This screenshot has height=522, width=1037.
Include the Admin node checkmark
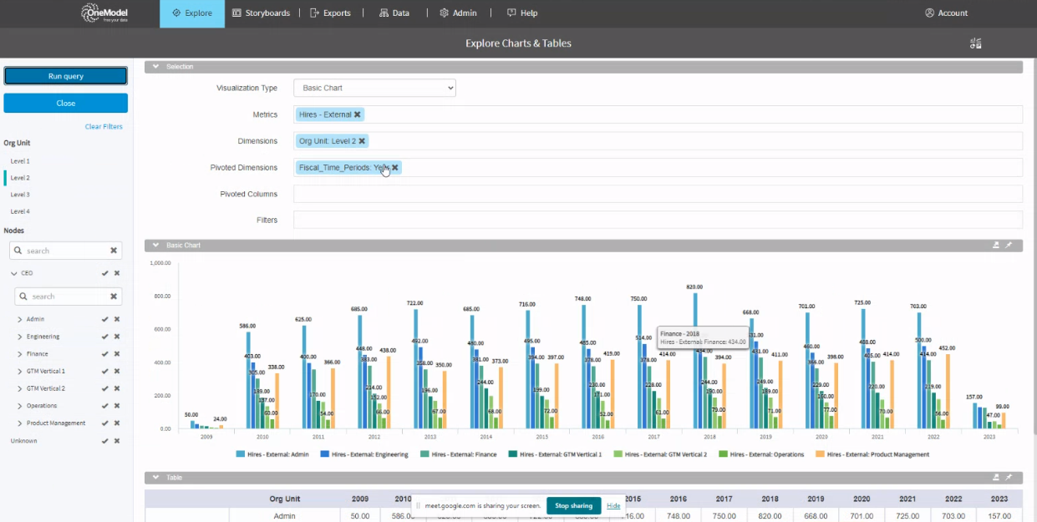104,319
